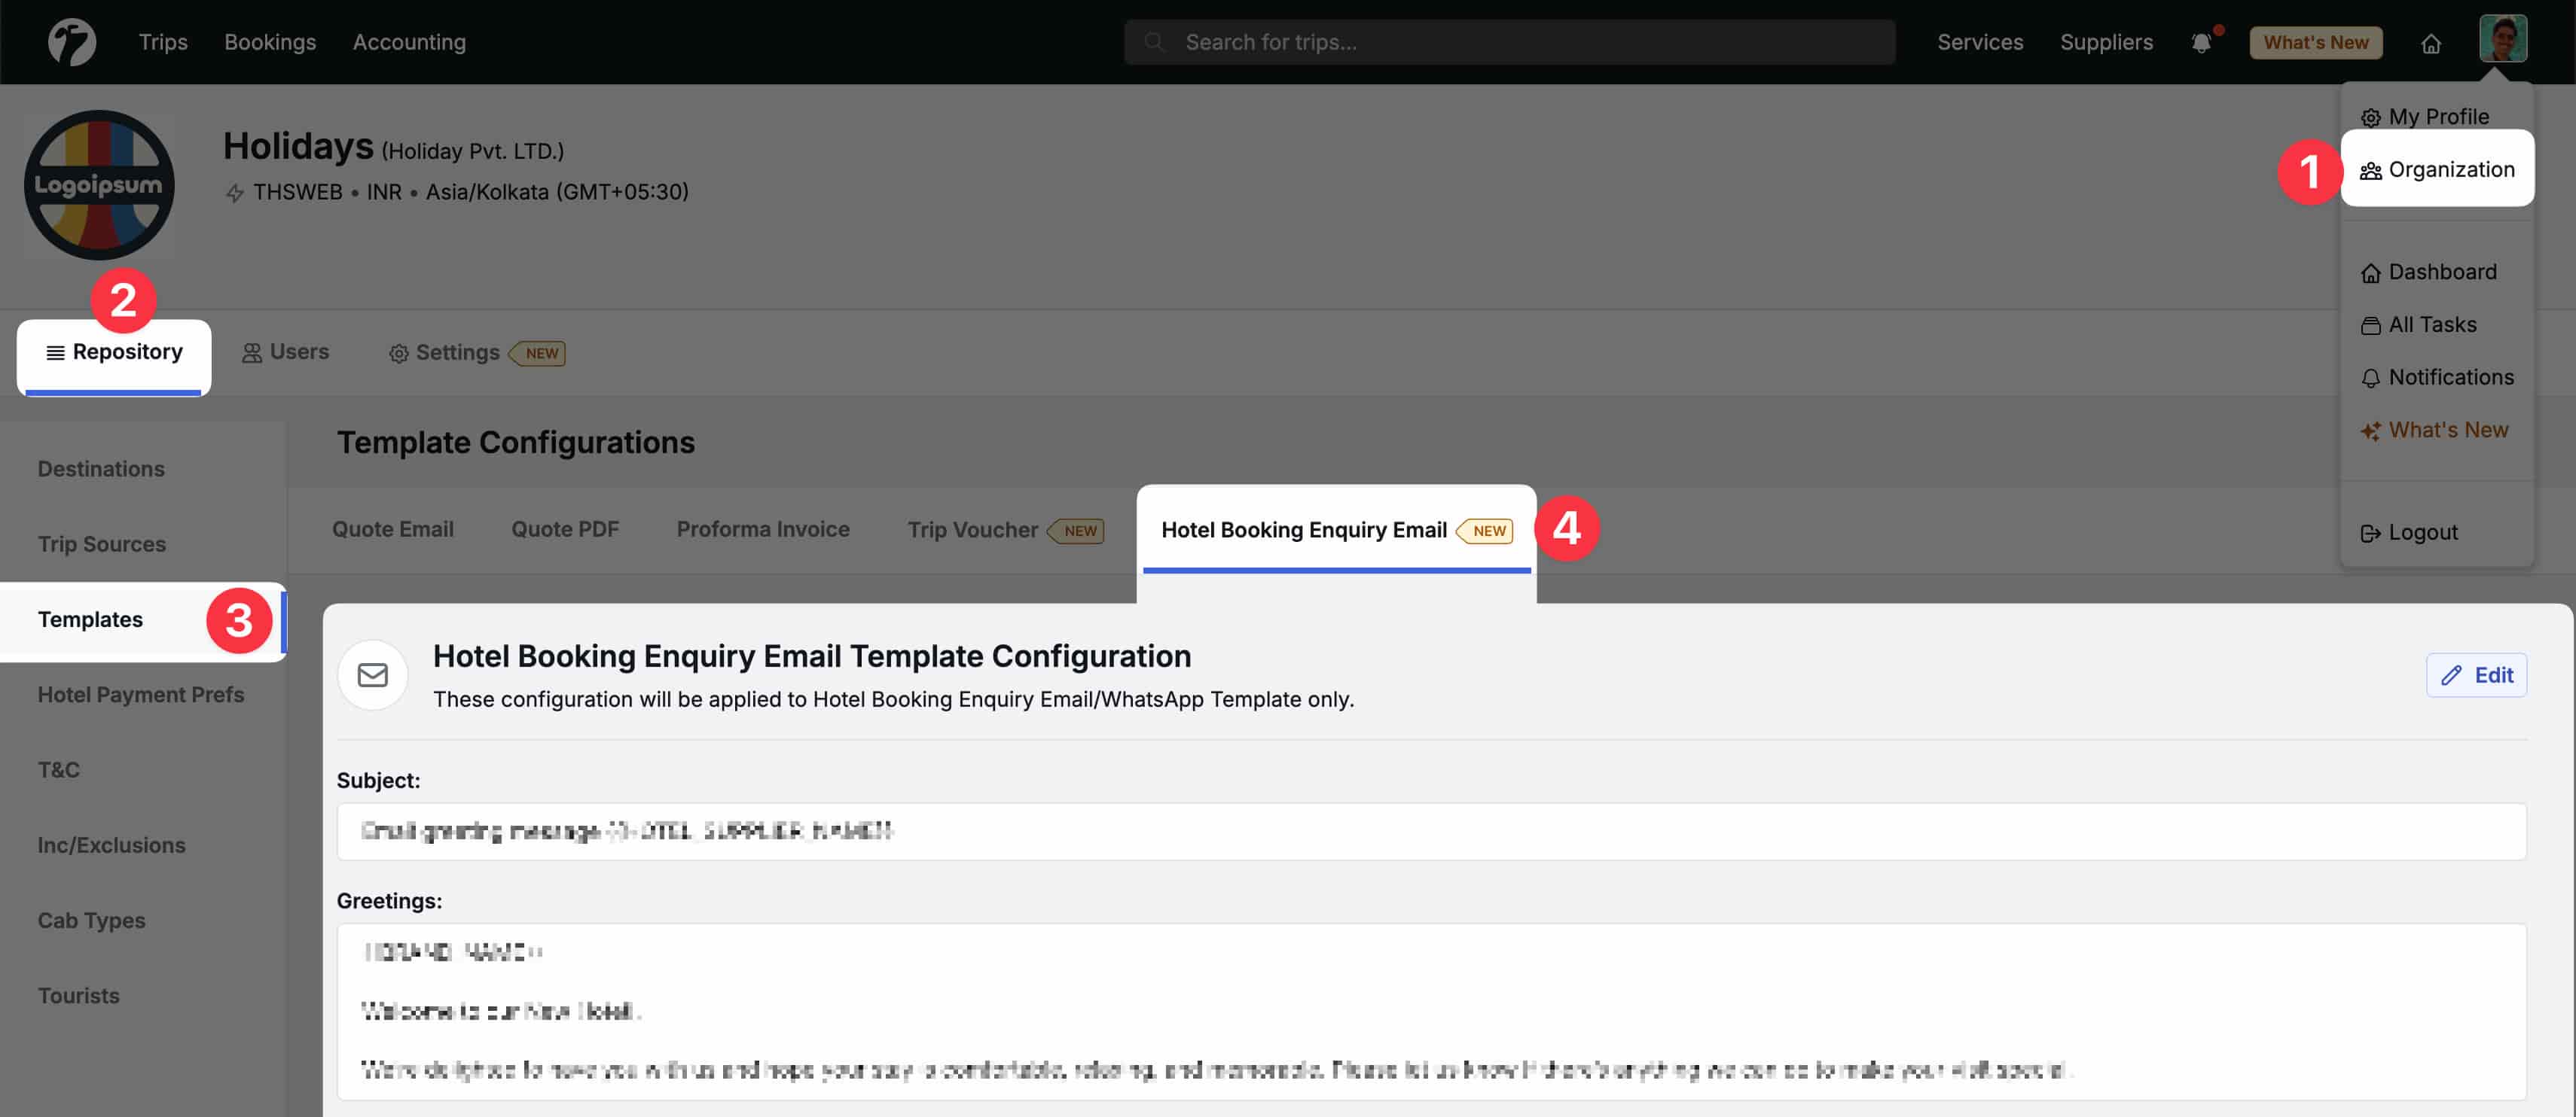Switch to the Quote Email template tab
Viewport: 2576px width, 1117px height.
click(x=393, y=530)
